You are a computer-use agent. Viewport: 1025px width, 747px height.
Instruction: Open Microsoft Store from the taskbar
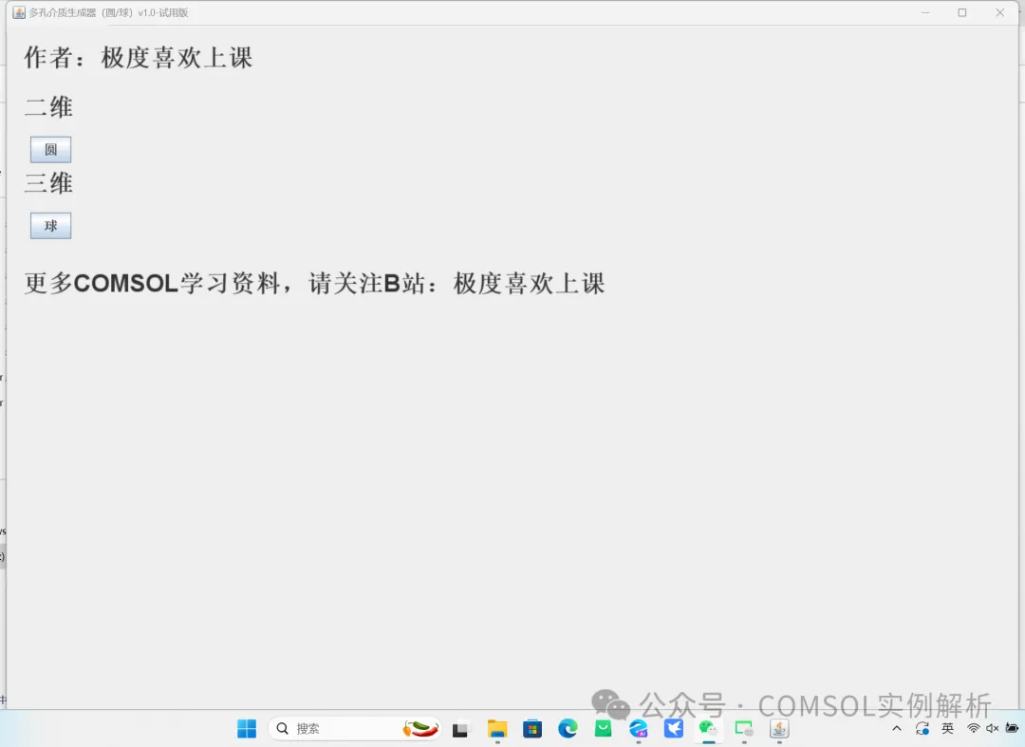pos(532,729)
